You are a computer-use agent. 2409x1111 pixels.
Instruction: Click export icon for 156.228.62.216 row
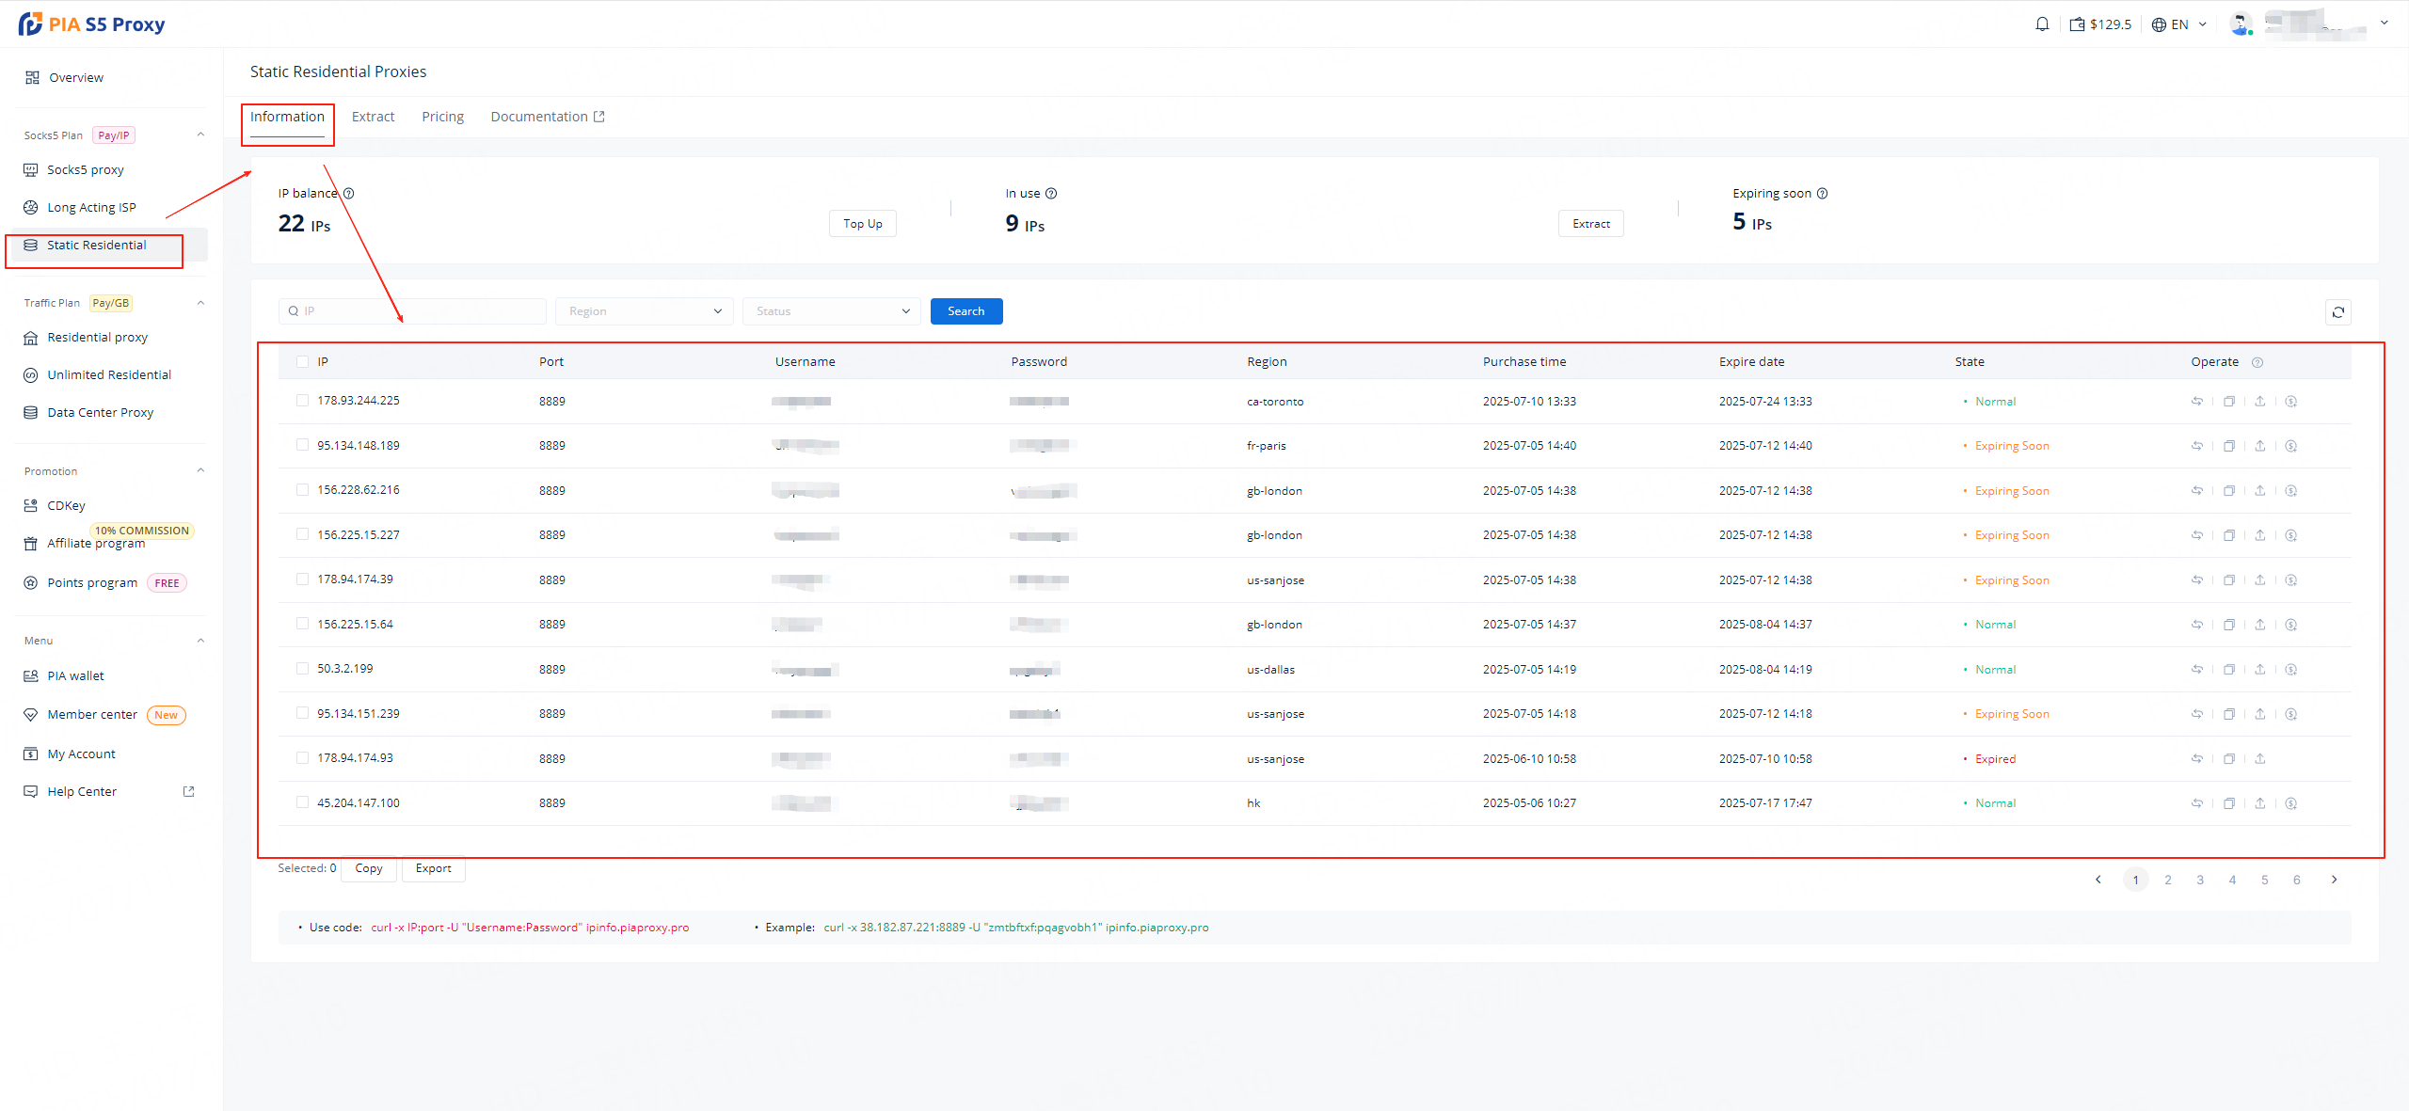point(2259,491)
